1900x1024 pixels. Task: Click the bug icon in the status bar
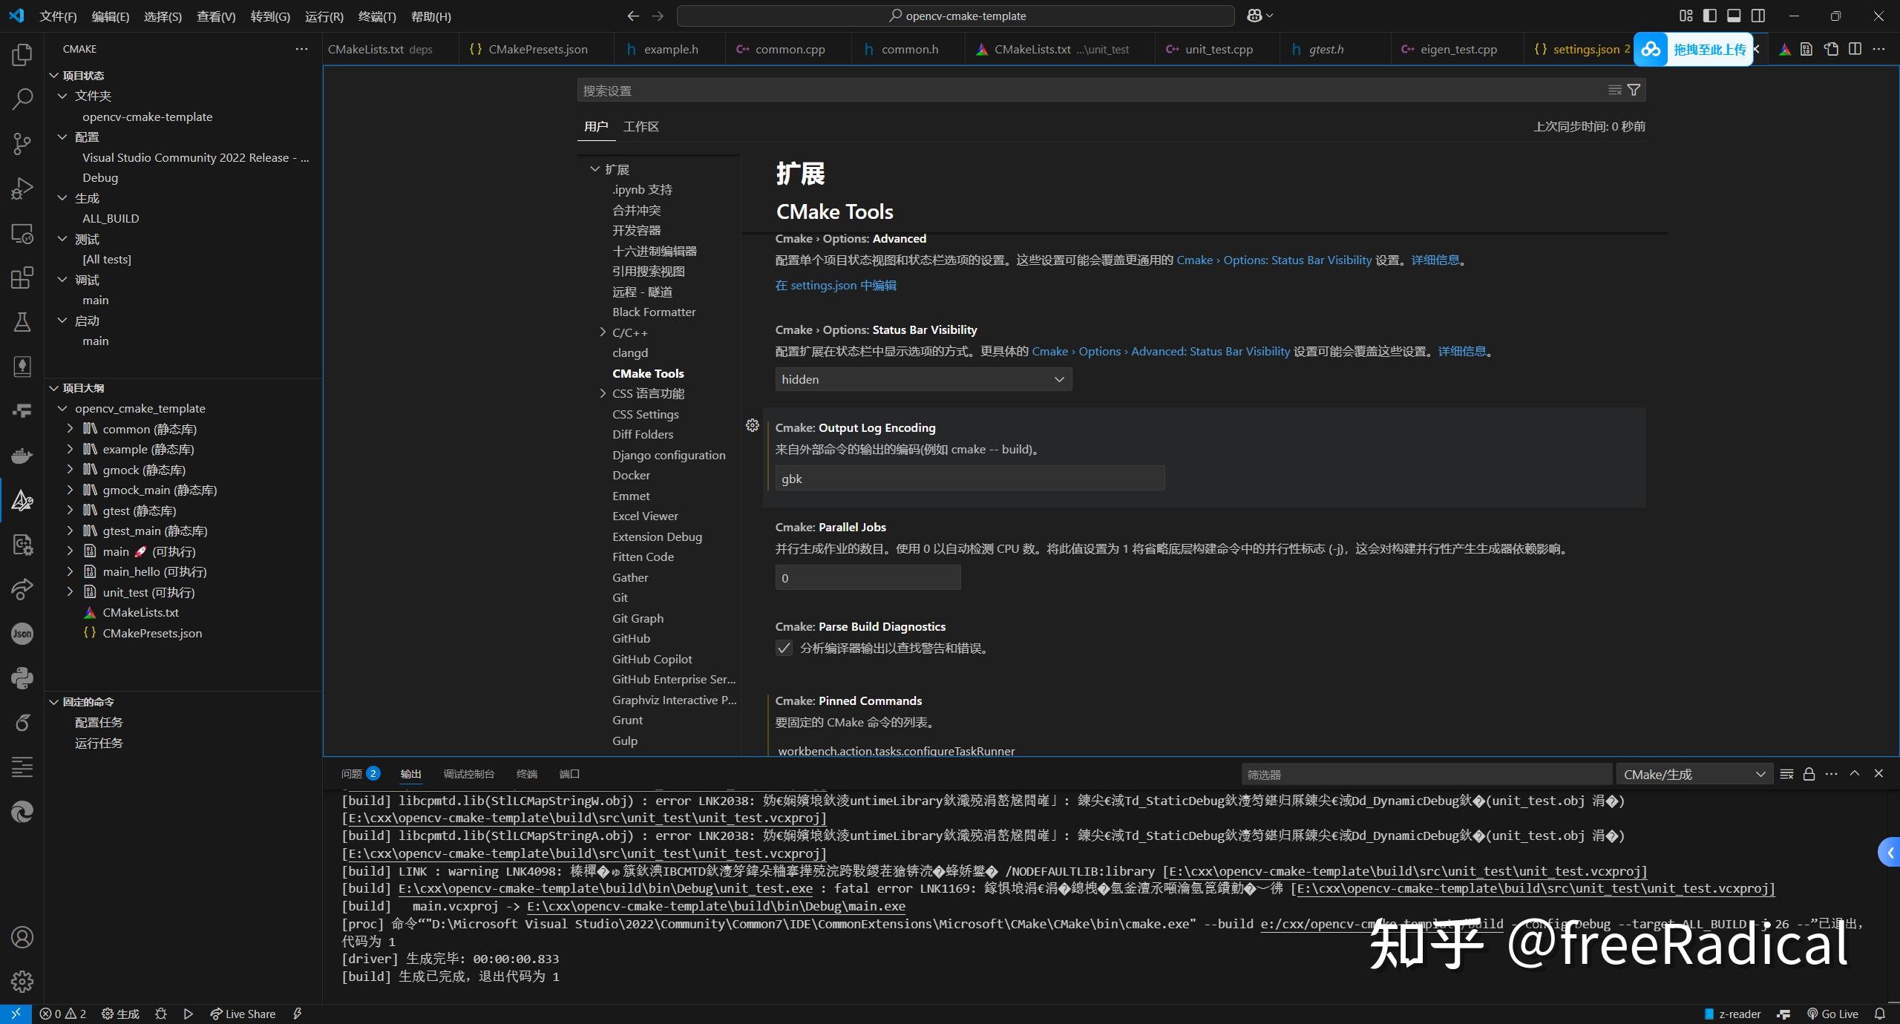[162, 1013]
